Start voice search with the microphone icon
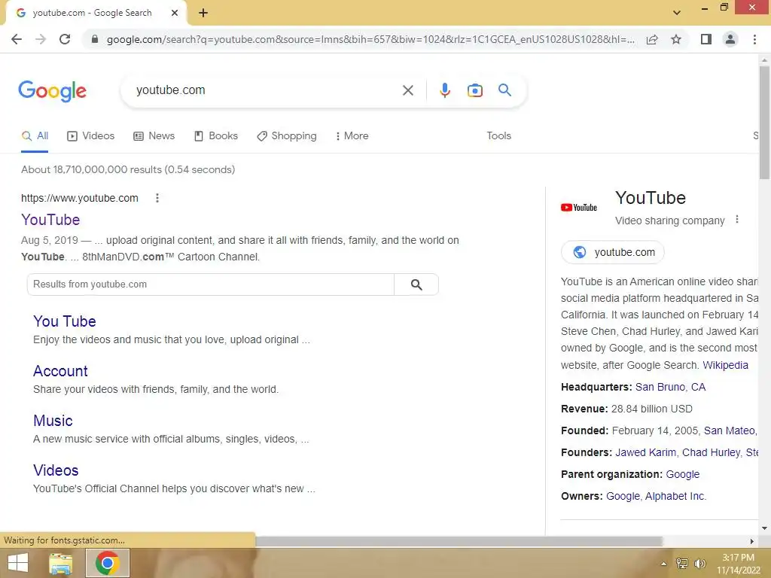The height and width of the screenshot is (578, 771). click(444, 90)
